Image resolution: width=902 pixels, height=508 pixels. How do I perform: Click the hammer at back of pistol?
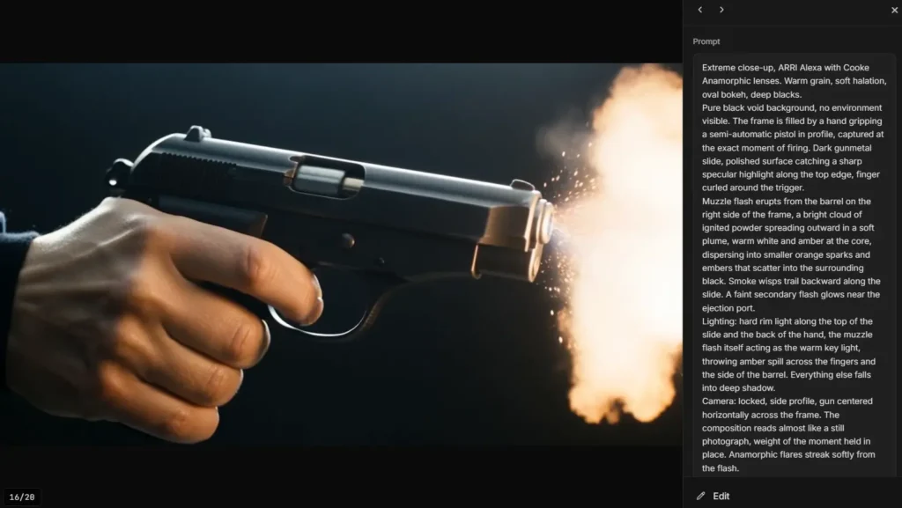point(118,173)
